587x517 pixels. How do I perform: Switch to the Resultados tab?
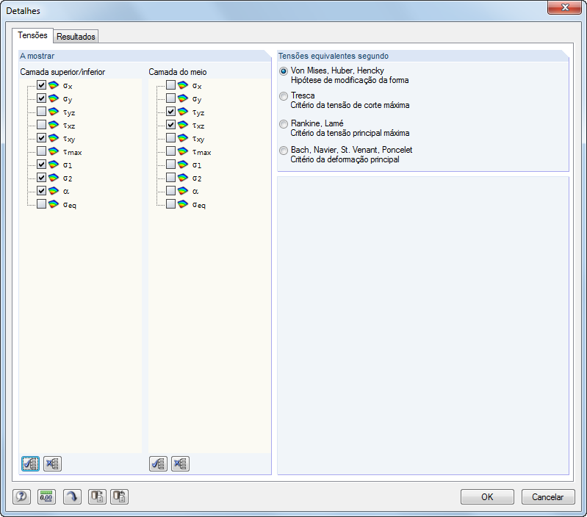(x=76, y=37)
